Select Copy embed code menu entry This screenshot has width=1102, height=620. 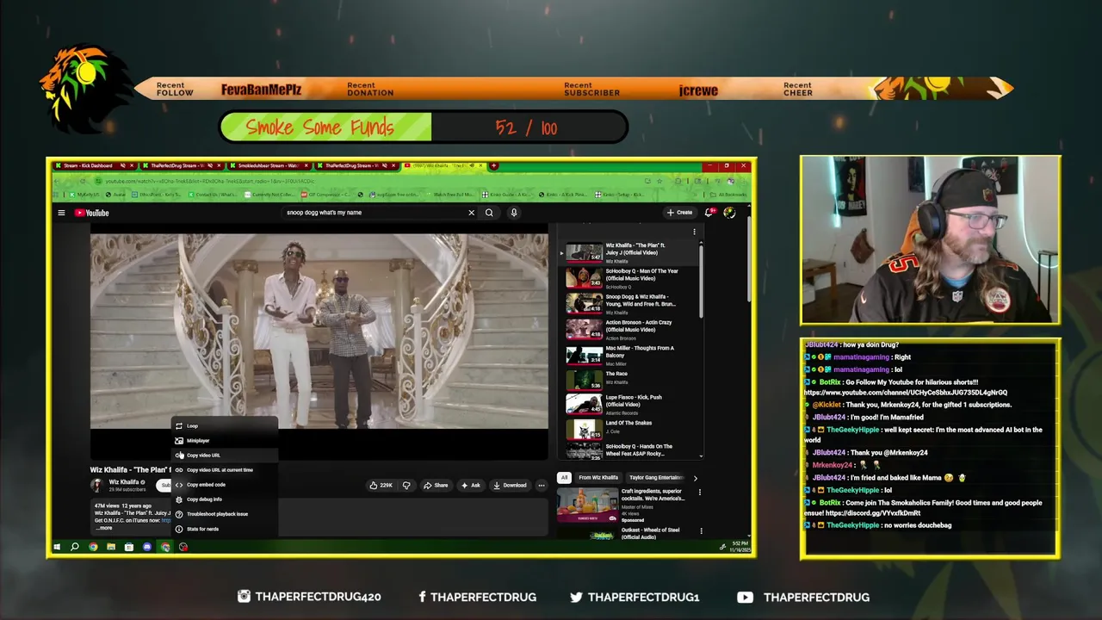[224, 484]
